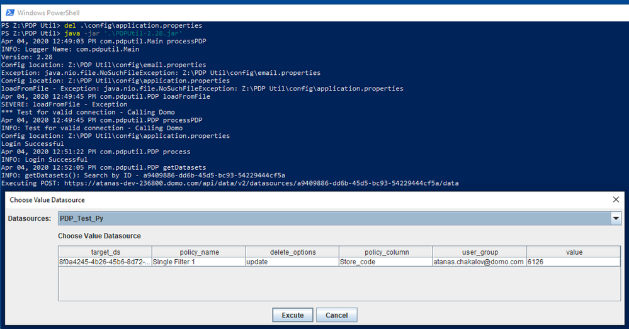Click the 8f0a4245 target_ds cell

point(106,262)
